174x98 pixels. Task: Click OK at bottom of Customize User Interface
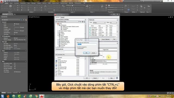[x=87, y=78]
